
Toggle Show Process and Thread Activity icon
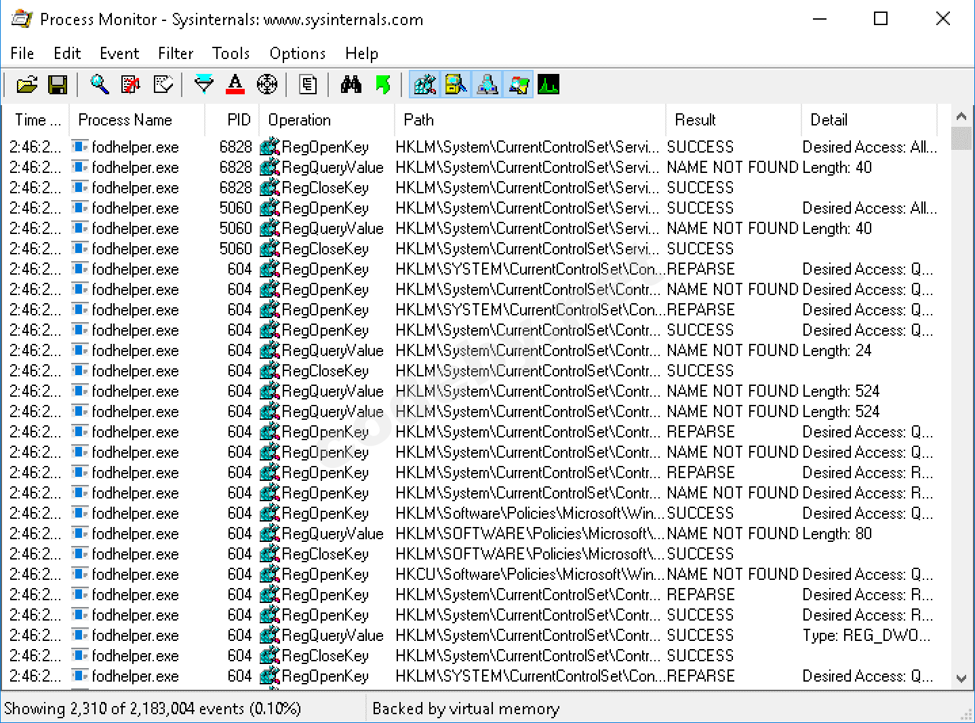point(519,85)
